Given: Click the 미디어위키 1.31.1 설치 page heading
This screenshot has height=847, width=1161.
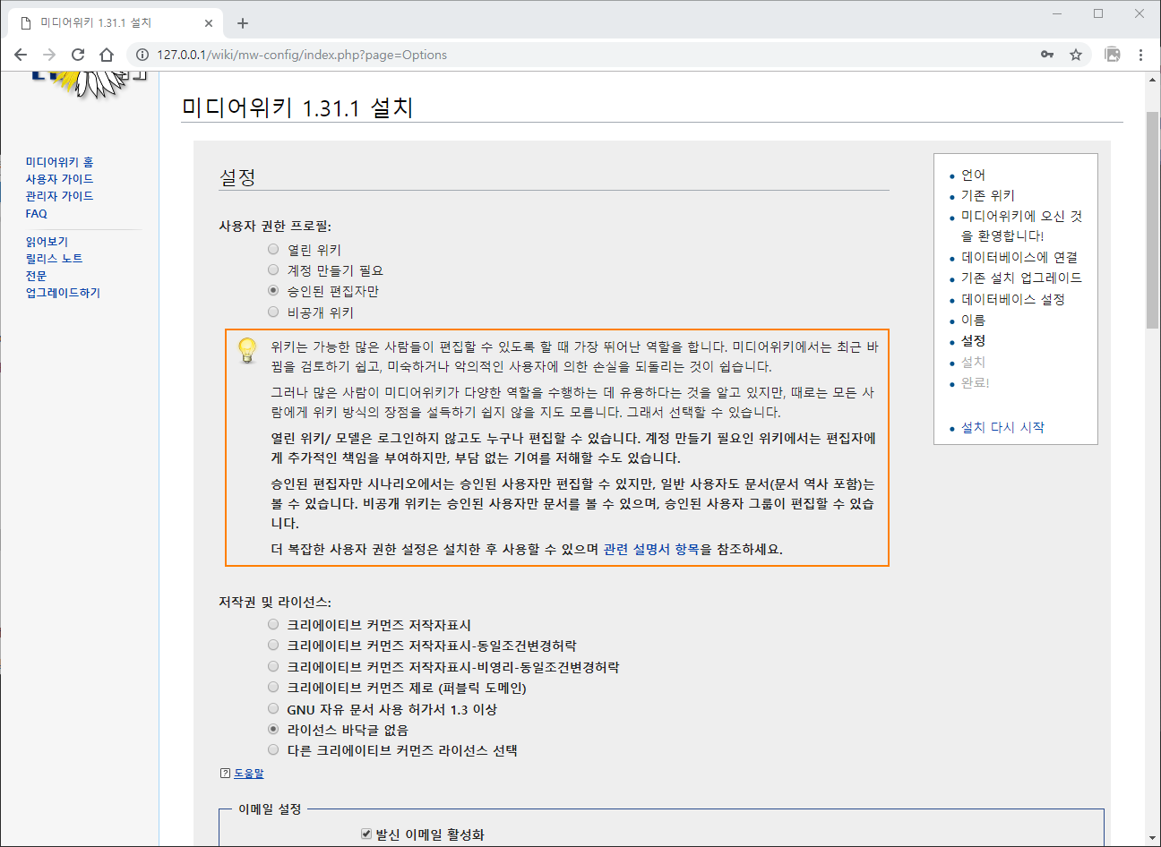Looking at the screenshot, I should 297,107.
